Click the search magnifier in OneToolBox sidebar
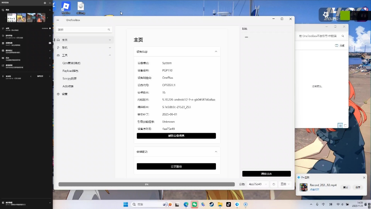The height and width of the screenshot is (209, 371). coord(109,30)
